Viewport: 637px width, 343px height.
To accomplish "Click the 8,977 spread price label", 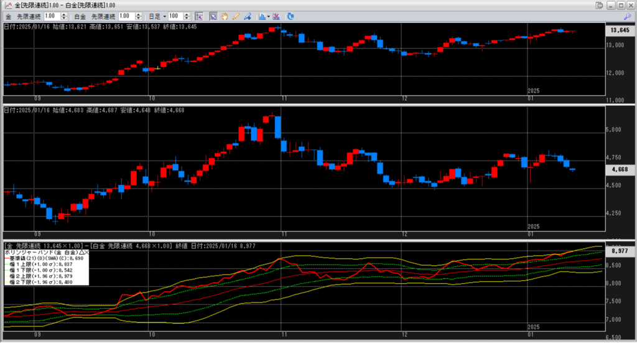I will coord(619,251).
